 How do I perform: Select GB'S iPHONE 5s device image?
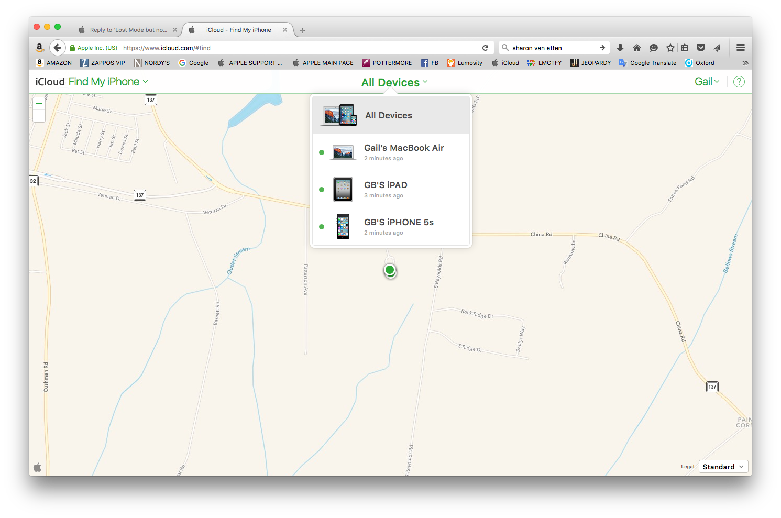coord(343,227)
